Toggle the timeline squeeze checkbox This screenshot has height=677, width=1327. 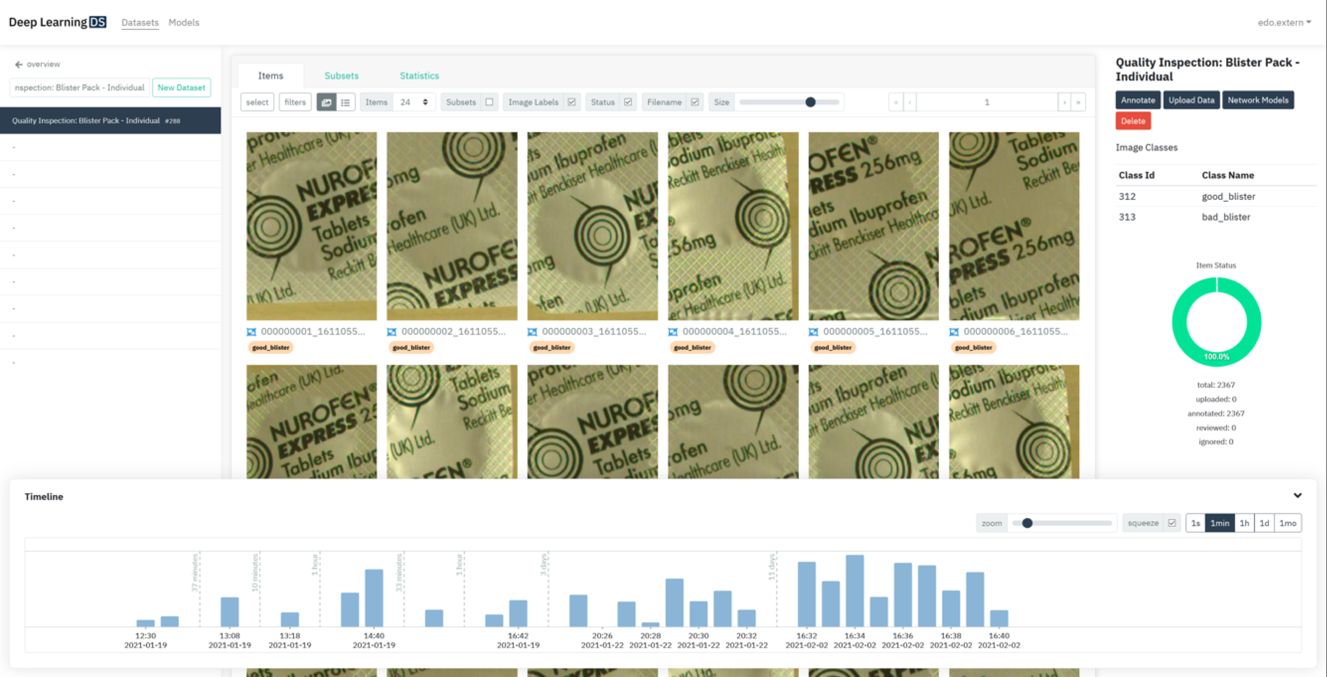pos(1172,523)
